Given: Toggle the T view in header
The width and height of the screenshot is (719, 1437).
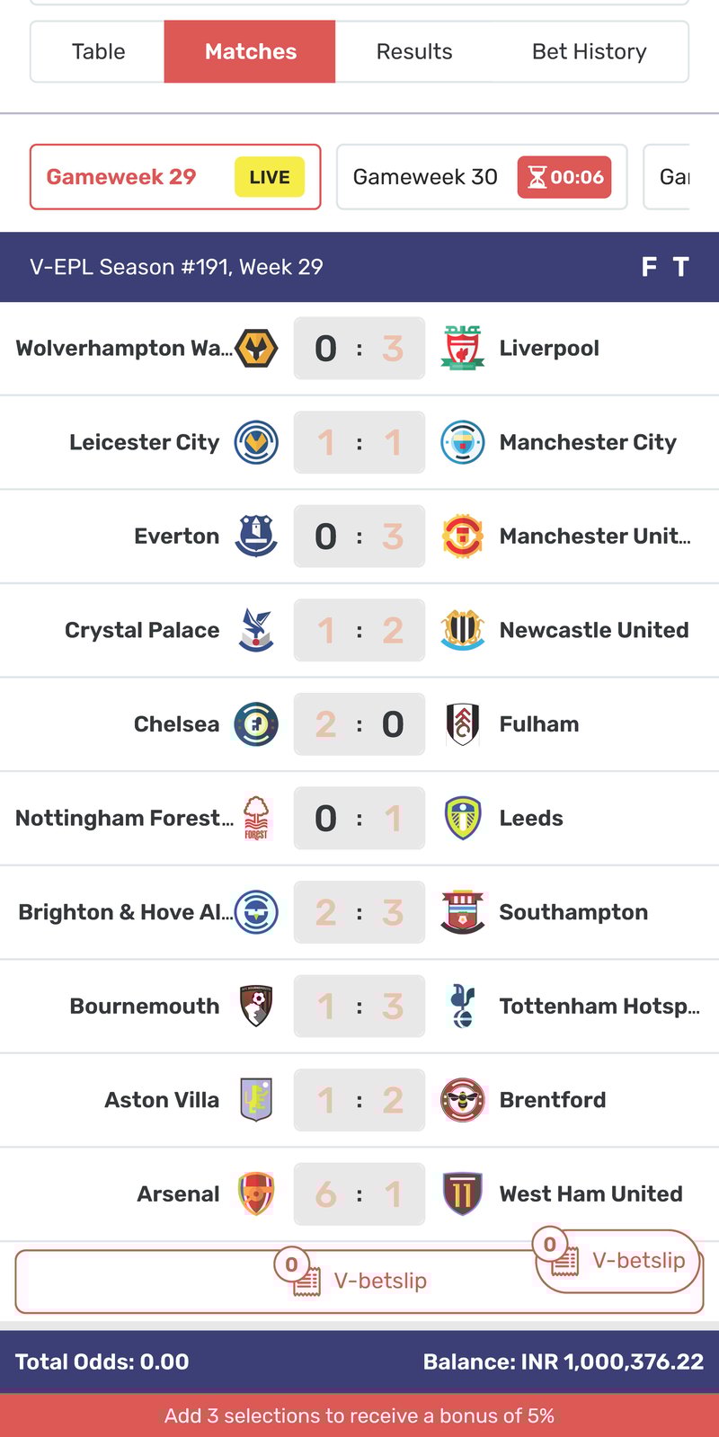Looking at the screenshot, I should 681,267.
